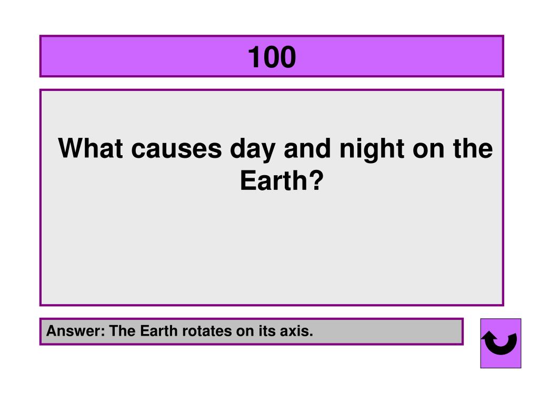Click the "Answer:" label

click(x=76, y=331)
